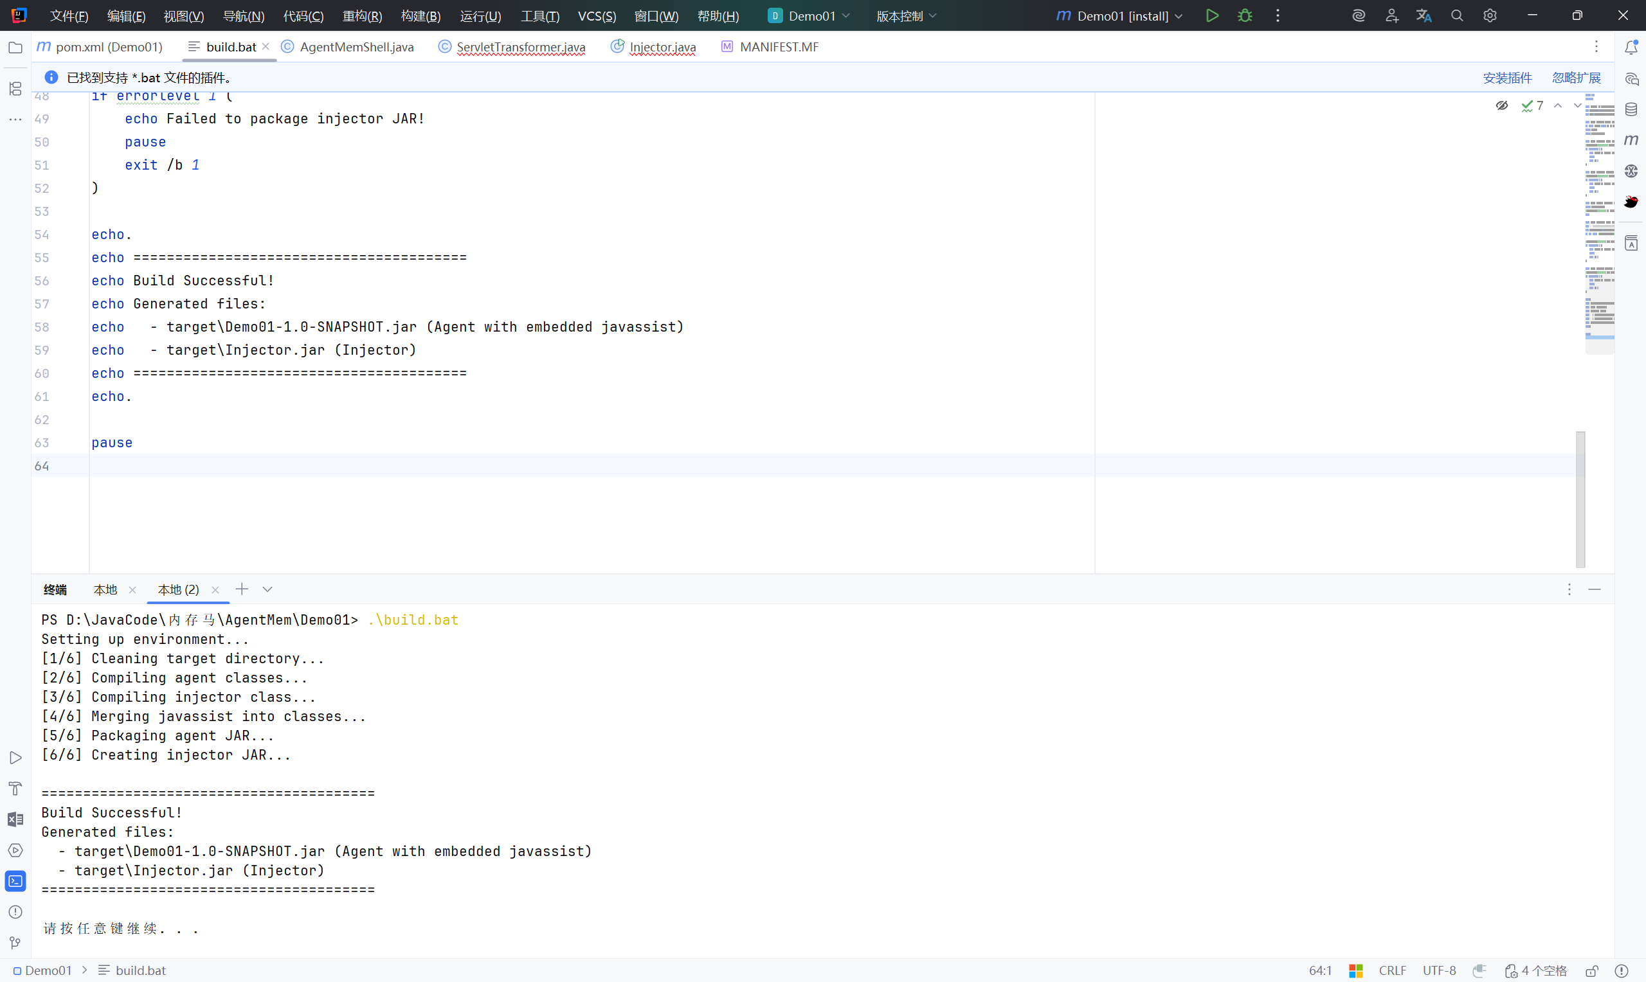The image size is (1646, 982).
Task: Click the ignore extension link
Action: [x=1576, y=77]
